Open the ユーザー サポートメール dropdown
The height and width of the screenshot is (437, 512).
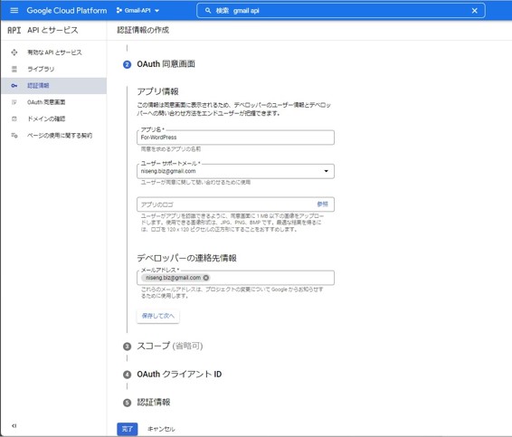point(235,171)
